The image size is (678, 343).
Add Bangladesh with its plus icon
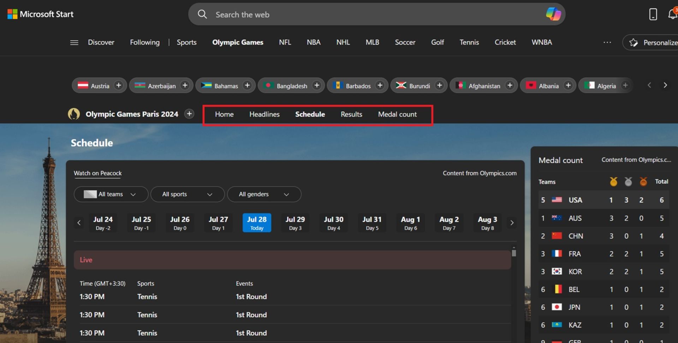pyautogui.click(x=317, y=85)
